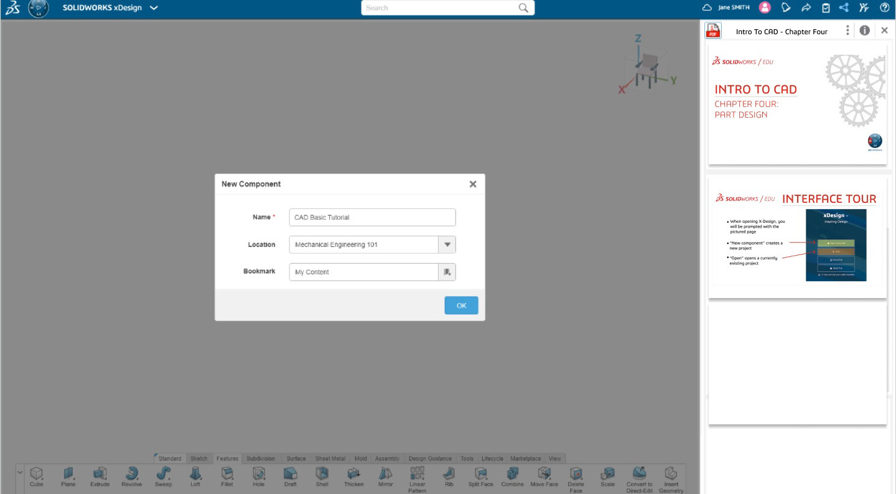Activate the Loft tool

pos(195,477)
